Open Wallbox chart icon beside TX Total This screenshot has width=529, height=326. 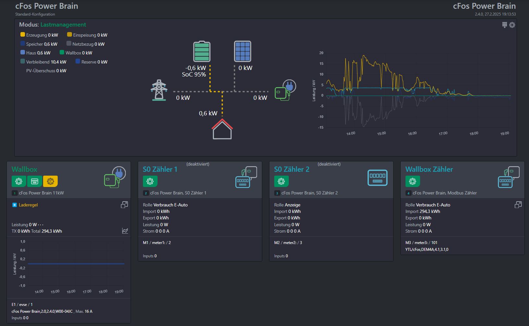(125, 231)
